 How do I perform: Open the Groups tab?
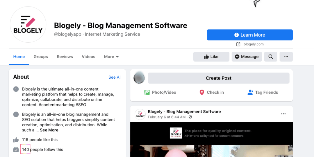click(x=41, y=57)
